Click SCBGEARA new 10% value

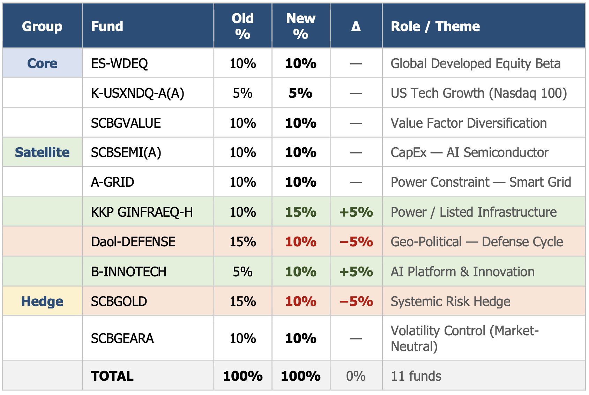301,338
